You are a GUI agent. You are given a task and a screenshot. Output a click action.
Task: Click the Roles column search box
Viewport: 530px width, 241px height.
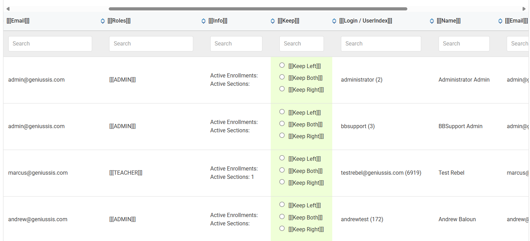(x=151, y=43)
